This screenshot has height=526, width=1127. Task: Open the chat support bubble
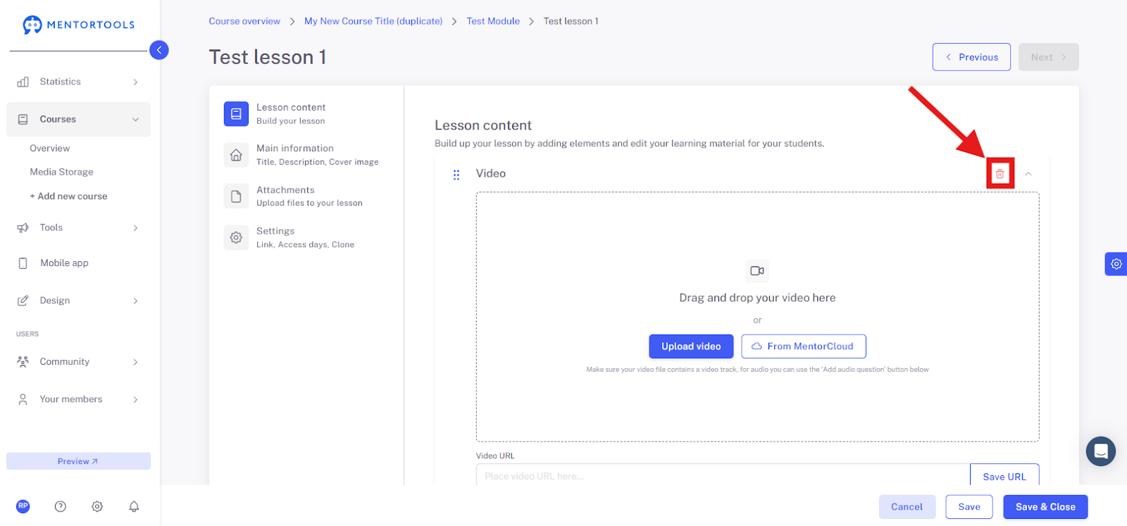point(1101,451)
